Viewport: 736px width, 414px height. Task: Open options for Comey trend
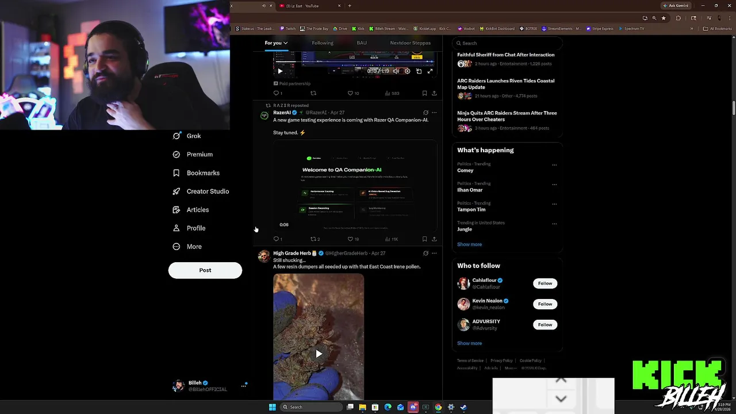pos(554,165)
